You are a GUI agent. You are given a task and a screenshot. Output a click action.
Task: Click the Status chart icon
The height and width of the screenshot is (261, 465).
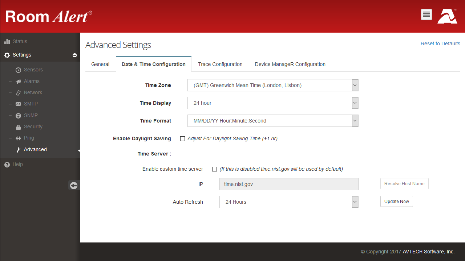point(7,41)
